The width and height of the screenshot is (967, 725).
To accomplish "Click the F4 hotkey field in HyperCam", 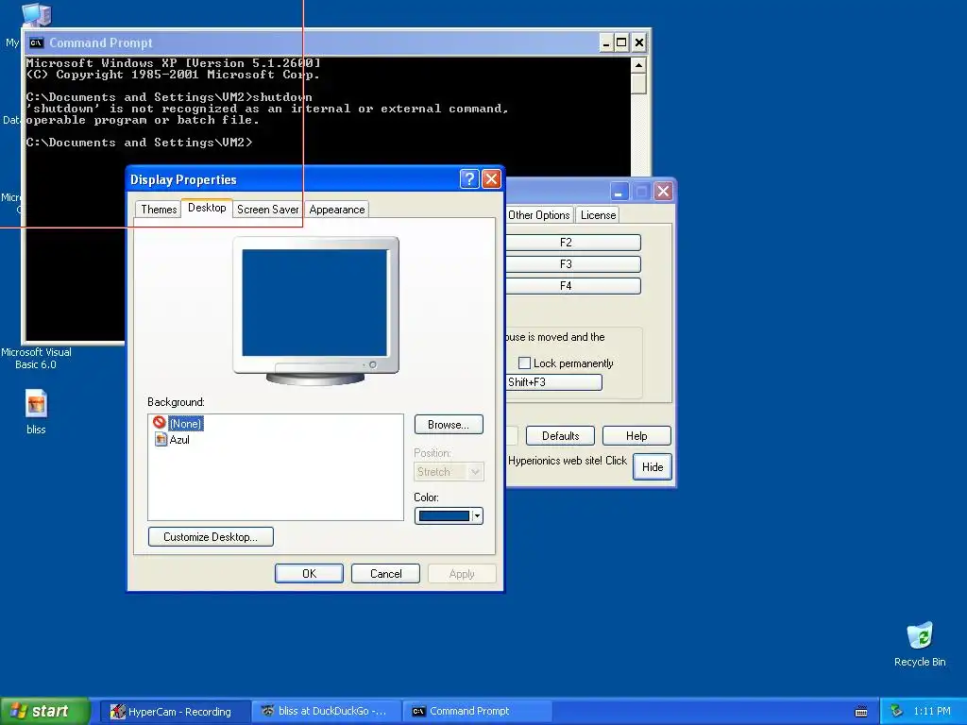I will tap(573, 285).
